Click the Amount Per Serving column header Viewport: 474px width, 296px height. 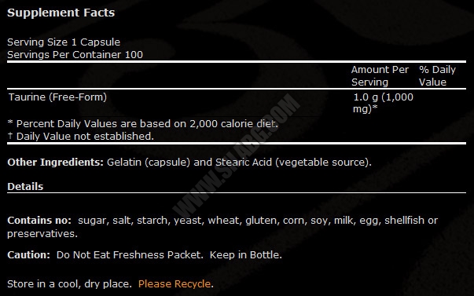pos(380,76)
